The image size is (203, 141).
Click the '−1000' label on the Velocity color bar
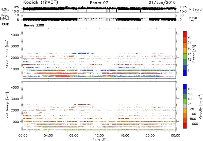point(193,124)
